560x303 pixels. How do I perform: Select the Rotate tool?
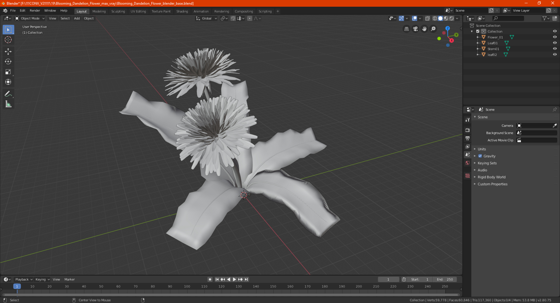8,61
